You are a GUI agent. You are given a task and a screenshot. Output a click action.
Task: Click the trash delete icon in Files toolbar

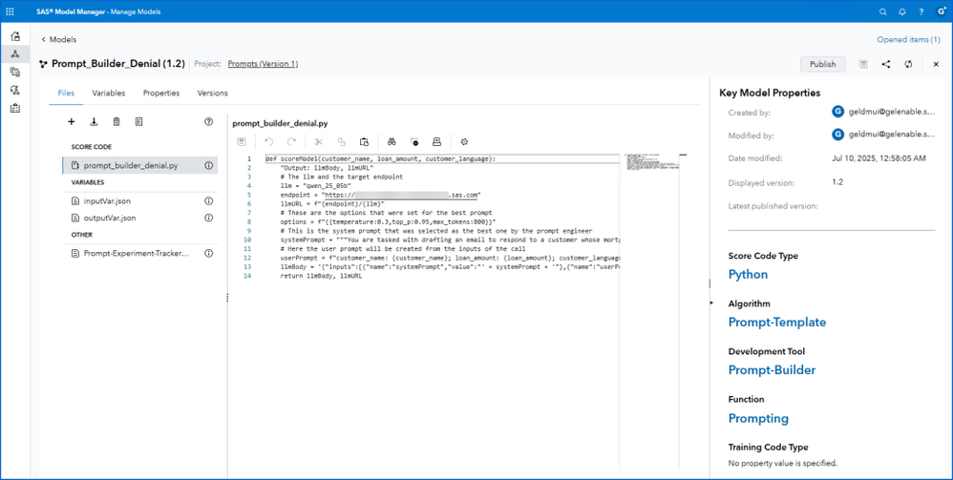point(116,121)
